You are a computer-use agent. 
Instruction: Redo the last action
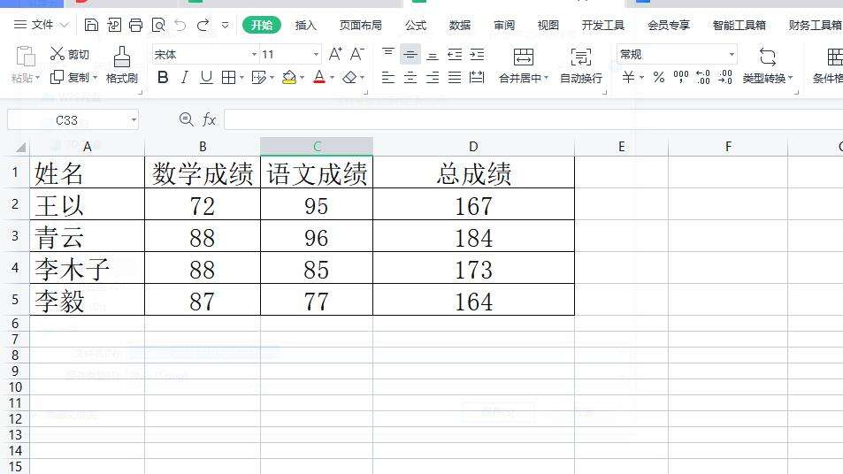pyautogui.click(x=203, y=25)
